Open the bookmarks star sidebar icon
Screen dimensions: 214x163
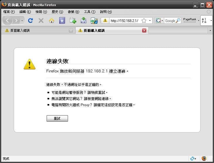tap(62, 21)
